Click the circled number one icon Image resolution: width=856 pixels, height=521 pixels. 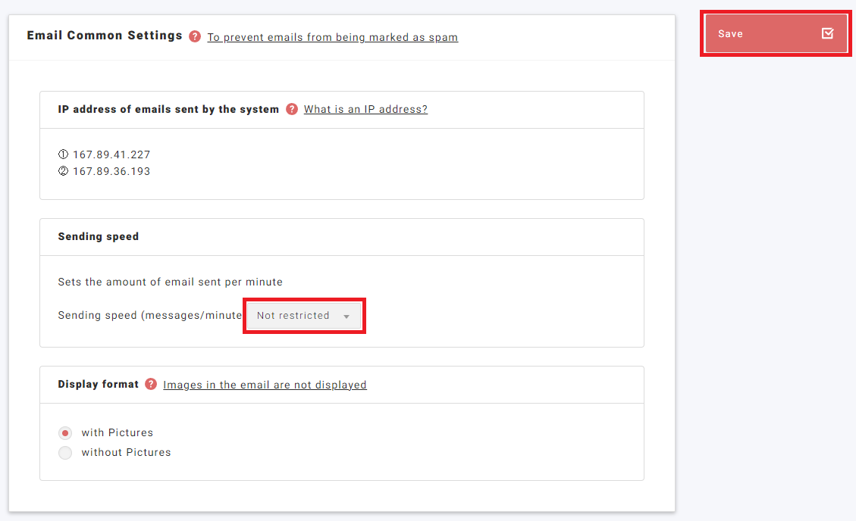(x=63, y=154)
